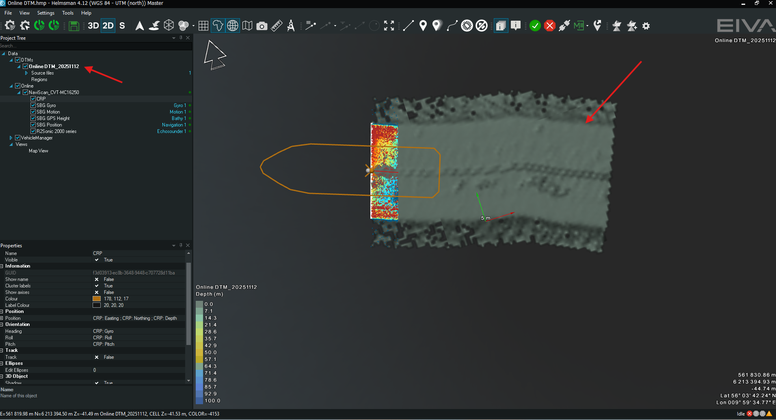Open the Tools menu
The height and width of the screenshot is (420, 776).
(x=68, y=13)
